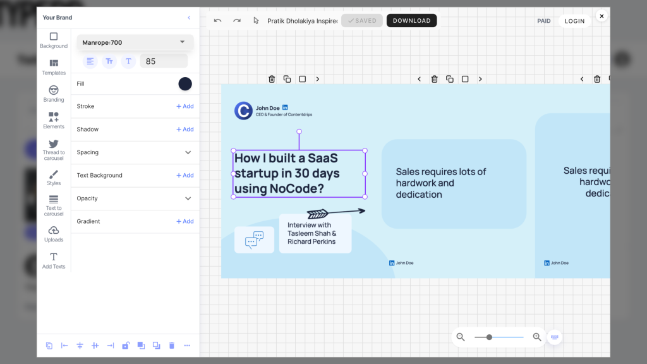Screen dimensions: 647x364
Task: Toggle the keyboard shortcuts button near zoom
Action: (x=555, y=337)
